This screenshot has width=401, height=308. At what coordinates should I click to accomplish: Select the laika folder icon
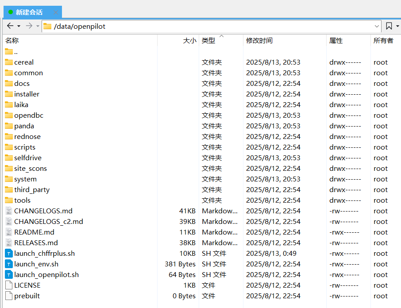(x=9, y=104)
